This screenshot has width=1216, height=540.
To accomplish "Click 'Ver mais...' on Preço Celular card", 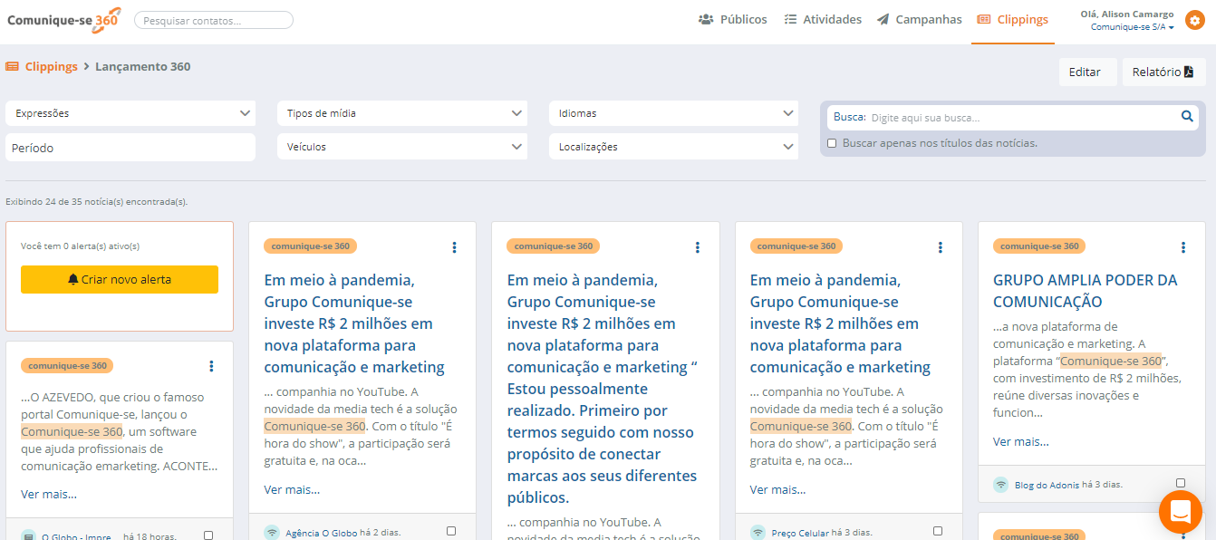I will 777,489.
